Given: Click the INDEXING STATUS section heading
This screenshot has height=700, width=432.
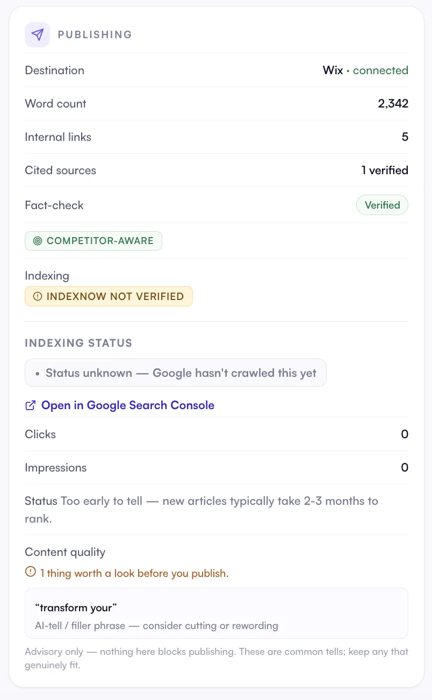Looking at the screenshot, I should point(78,343).
